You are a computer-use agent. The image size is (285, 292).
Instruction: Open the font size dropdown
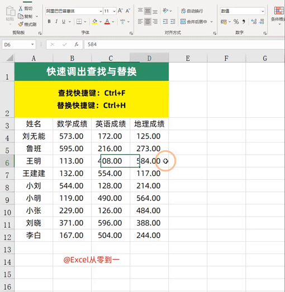point(114,11)
